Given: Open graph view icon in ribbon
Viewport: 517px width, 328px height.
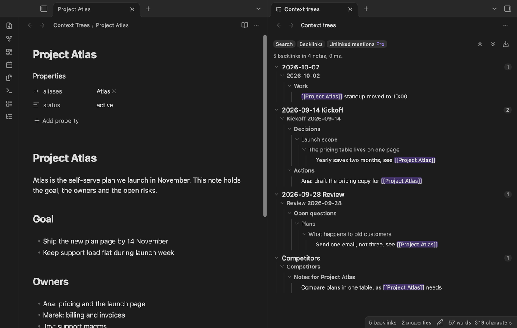Looking at the screenshot, I should [x=9, y=39].
